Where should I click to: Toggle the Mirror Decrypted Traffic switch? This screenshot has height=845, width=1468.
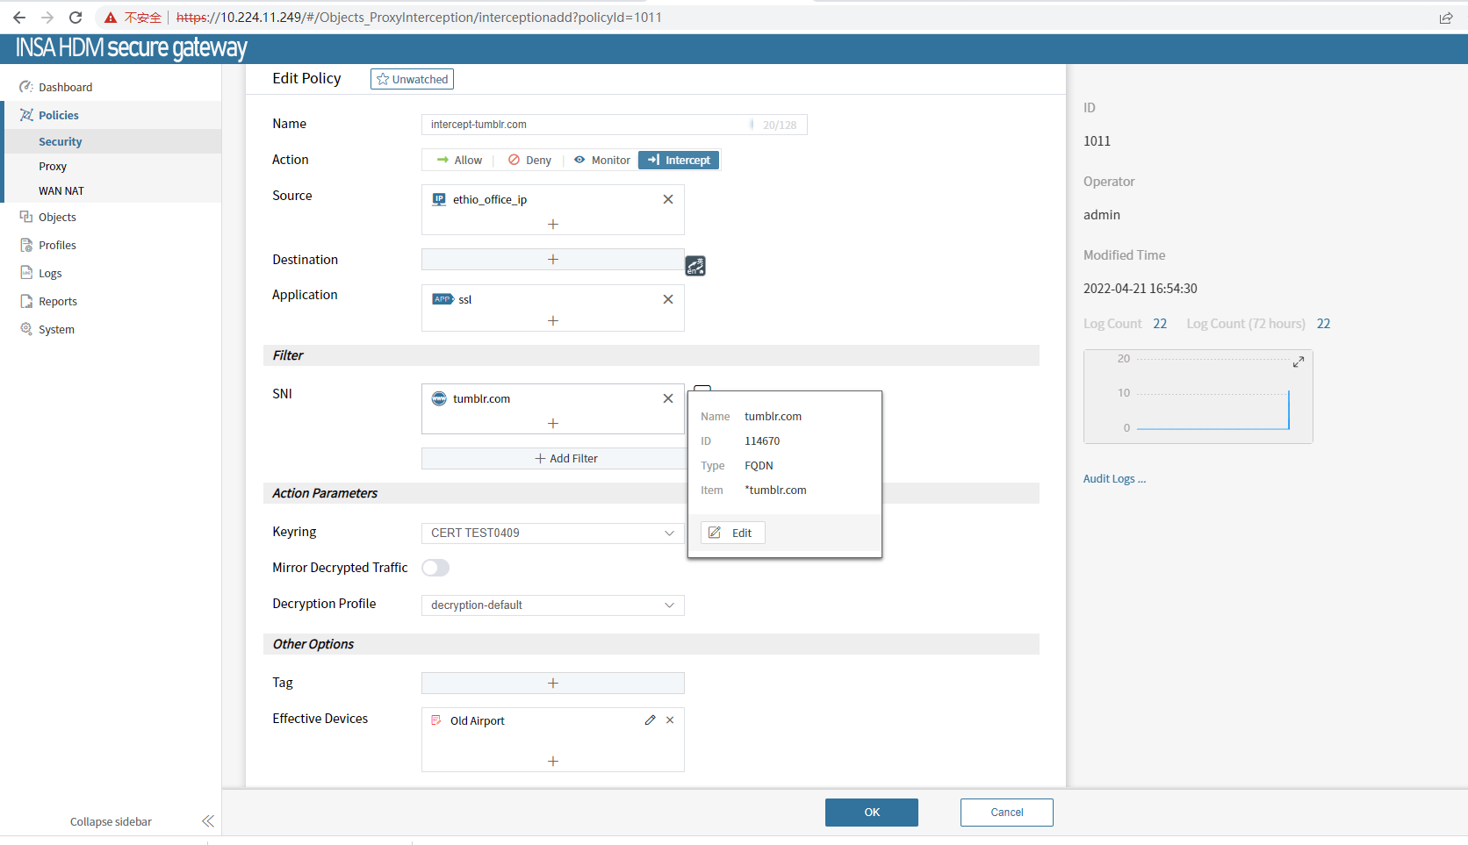tap(435, 568)
